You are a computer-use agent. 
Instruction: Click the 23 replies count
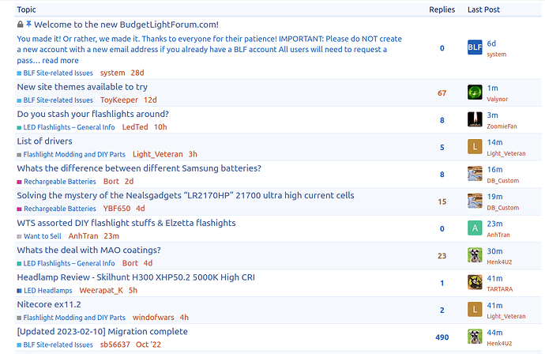pos(442,255)
